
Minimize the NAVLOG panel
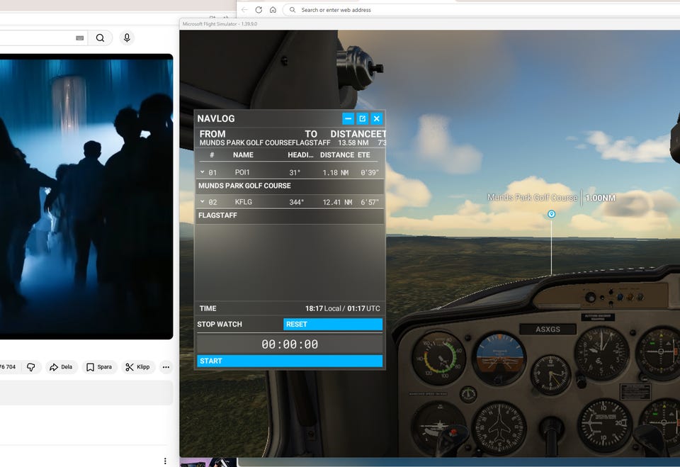click(x=348, y=118)
